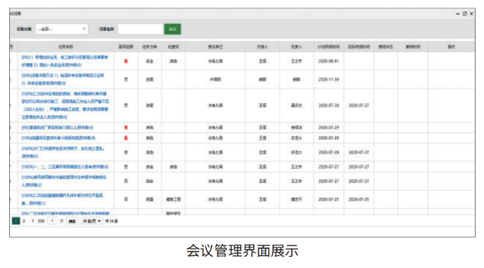Click the 负责人 column header
This screenshot has height=268, width=484.
click(297, 47)
